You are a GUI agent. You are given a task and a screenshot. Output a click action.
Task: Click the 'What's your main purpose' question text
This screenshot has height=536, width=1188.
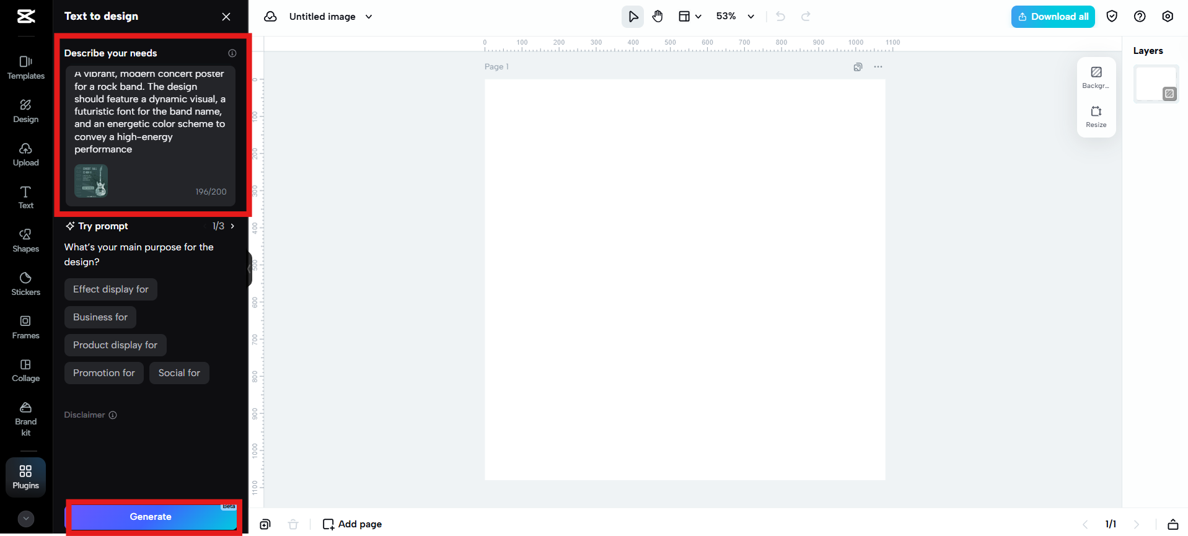(139, 255)
